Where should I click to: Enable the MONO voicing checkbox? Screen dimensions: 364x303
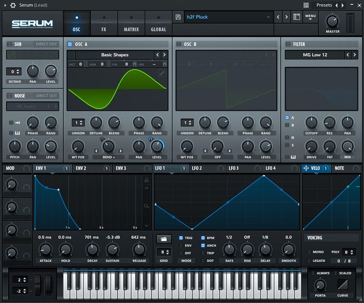(308, 251)
